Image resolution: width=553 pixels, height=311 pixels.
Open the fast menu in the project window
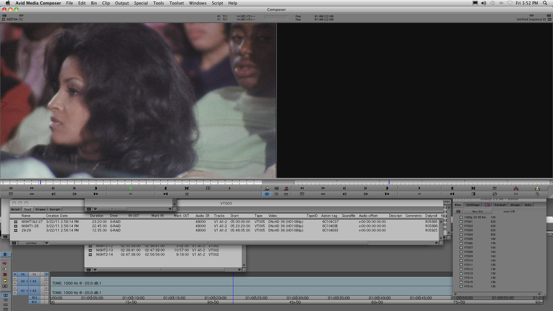pos(458,211)
